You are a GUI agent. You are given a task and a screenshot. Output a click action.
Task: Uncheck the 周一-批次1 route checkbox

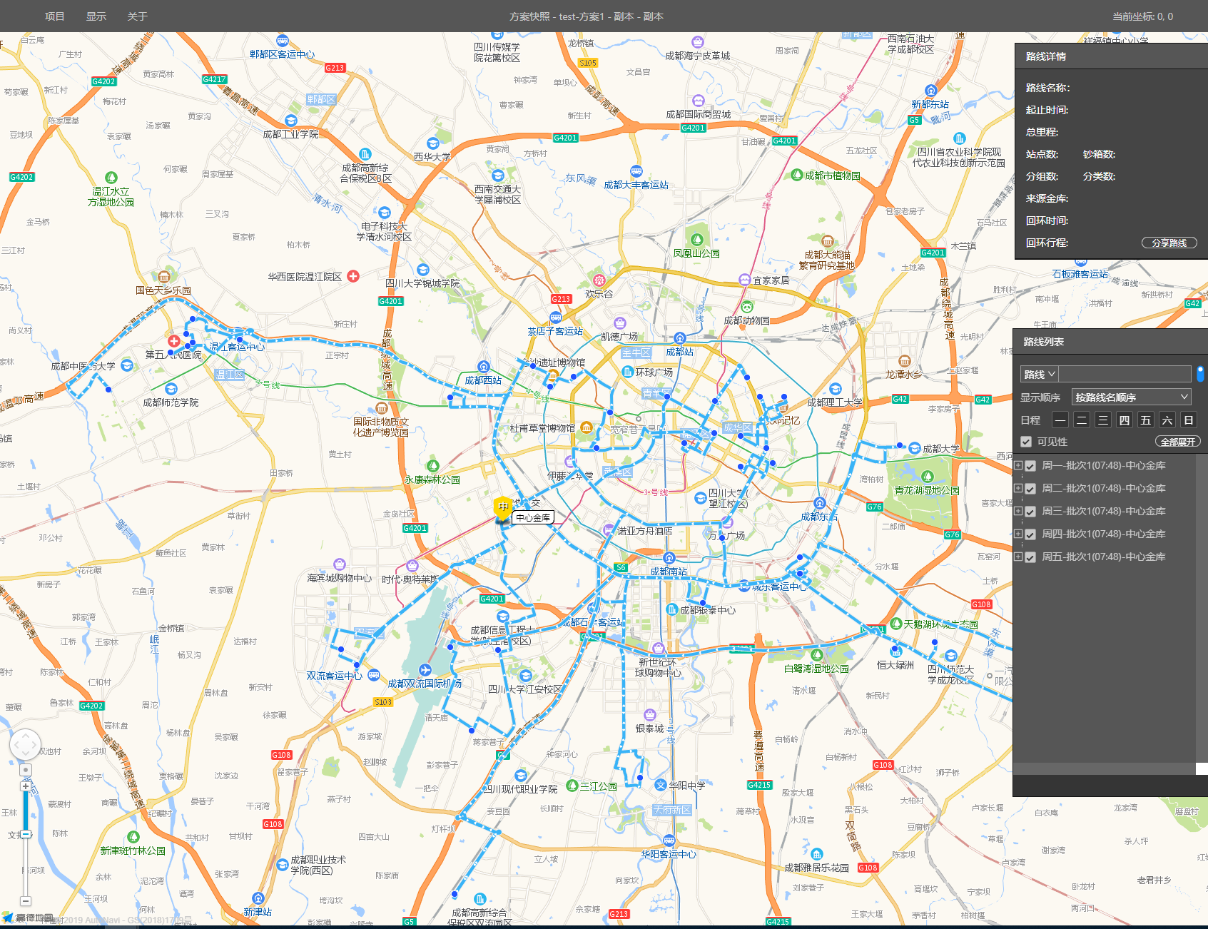point(1030,466)
